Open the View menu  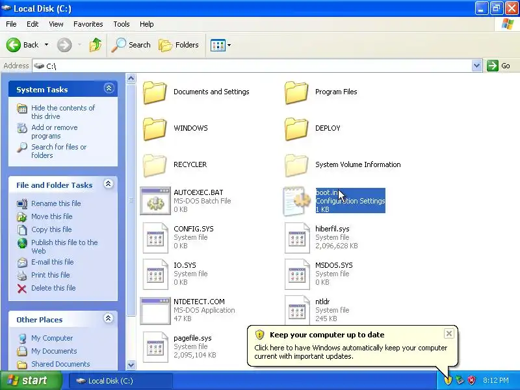(56, 24)
